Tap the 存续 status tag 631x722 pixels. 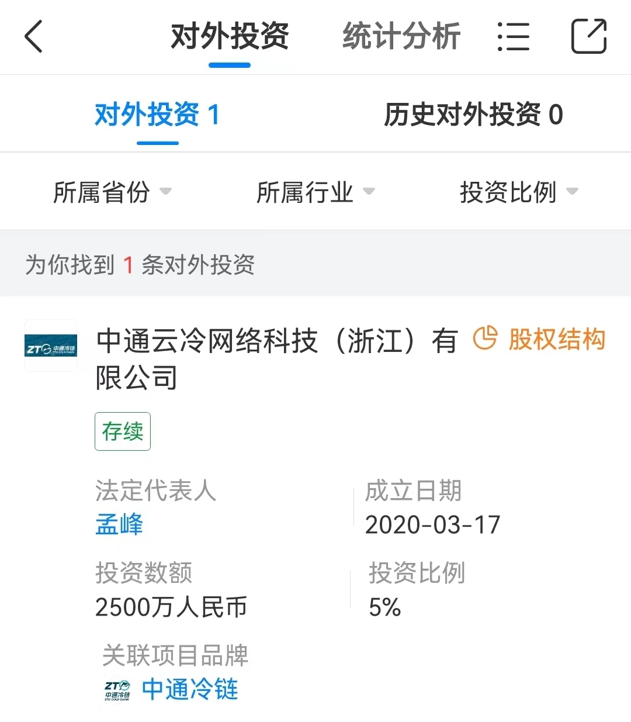123,431
